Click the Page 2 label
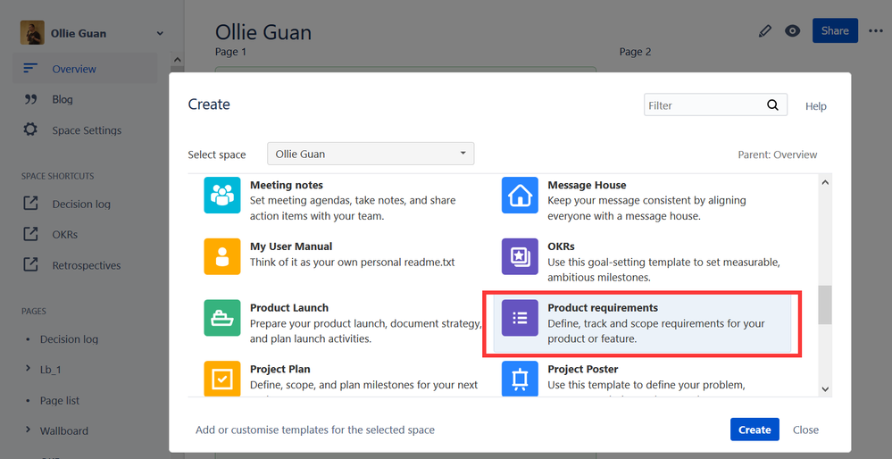This screenshot has height=459, width=892. coord(635,52)
